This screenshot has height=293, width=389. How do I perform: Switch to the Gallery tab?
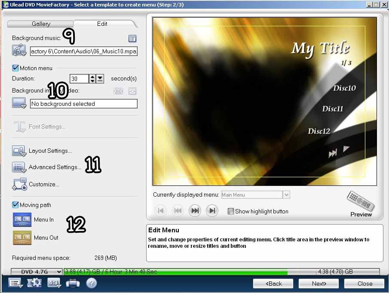(x=41, y=24)
